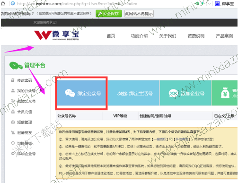Click the icon beside 邀请朋友
Screen dimensions: 238x183
point(13,132)
